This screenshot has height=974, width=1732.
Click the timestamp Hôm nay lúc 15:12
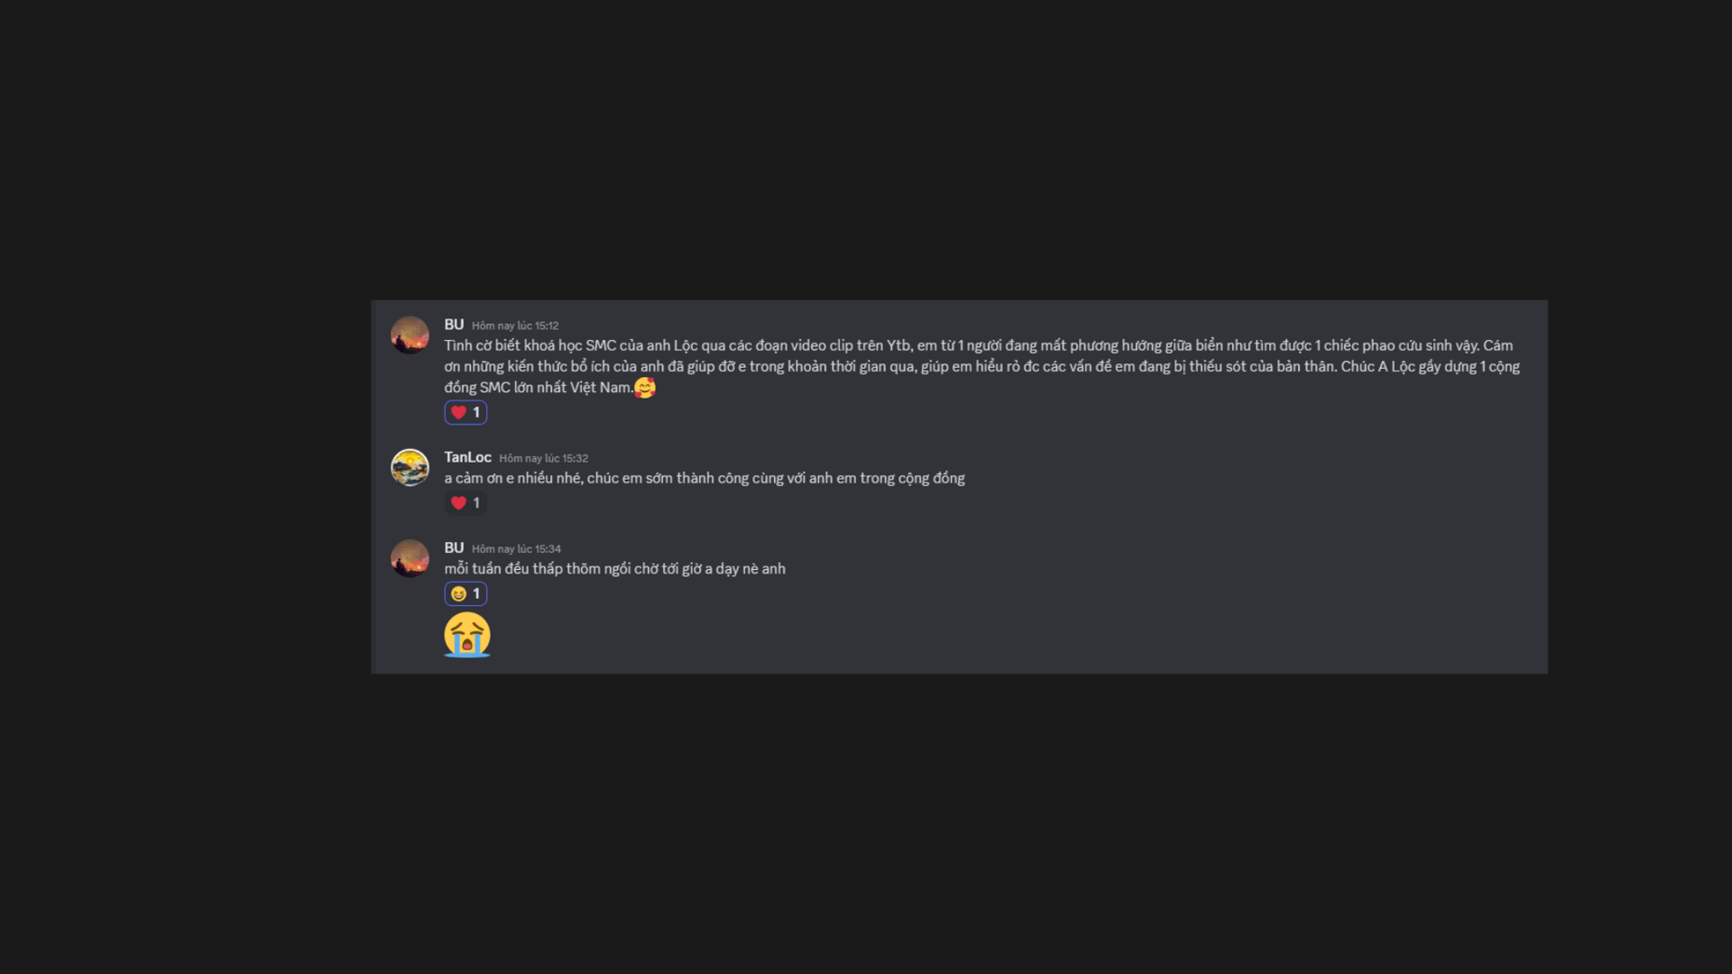tap(515, 326)
